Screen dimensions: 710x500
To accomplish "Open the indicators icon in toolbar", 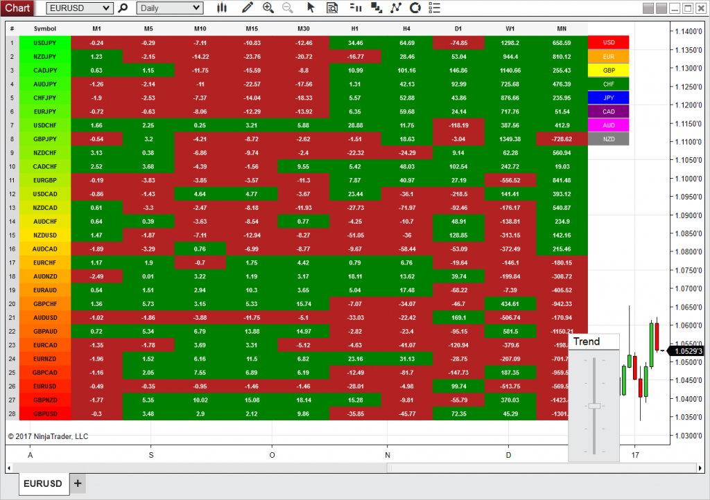I will [x=356, y=8].
